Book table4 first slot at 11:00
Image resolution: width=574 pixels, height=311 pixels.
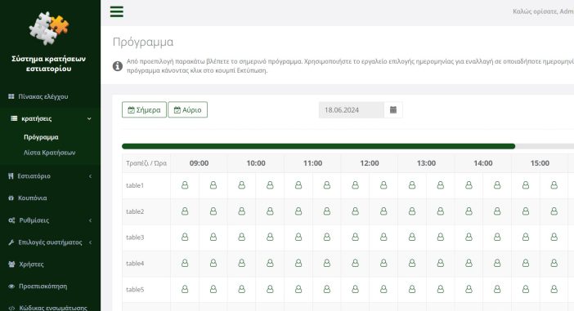298,263
